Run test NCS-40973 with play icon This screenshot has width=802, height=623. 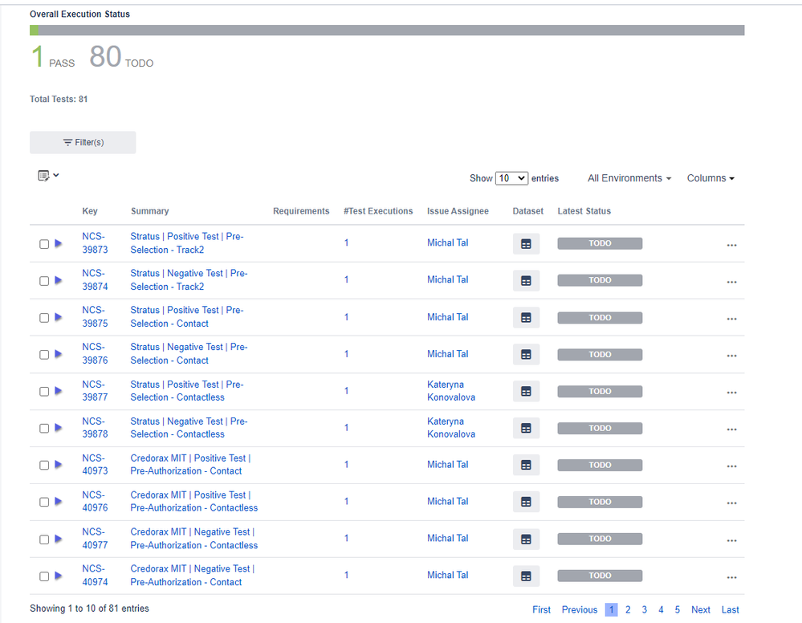(x=59, y=464)
